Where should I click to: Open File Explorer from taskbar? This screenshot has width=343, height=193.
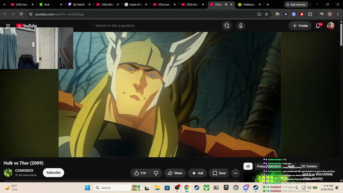[157, 188]
